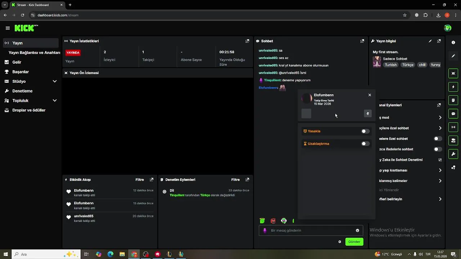Image resolution: width=461 pixels, height=259 pixels.
Task: Open chat settings gear next to Gönder
Action: coord(340,242)
